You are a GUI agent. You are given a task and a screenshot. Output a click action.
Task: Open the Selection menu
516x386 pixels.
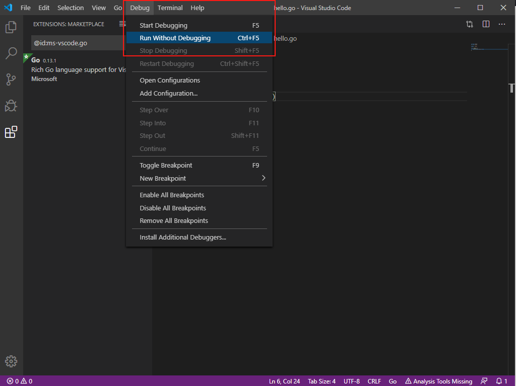tap(71, 8)
